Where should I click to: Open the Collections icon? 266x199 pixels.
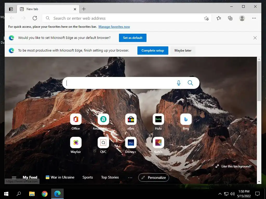230,18
